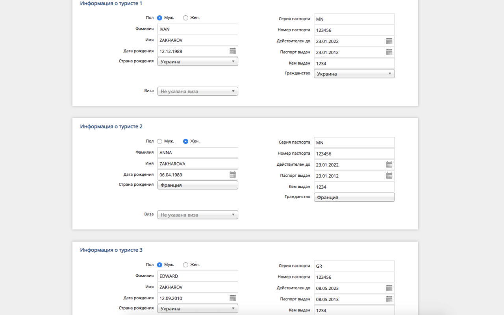Viewport: 504px width, 315px height.
Task: Open calendar for tourist 2 birth date
Action: (232, 174)
